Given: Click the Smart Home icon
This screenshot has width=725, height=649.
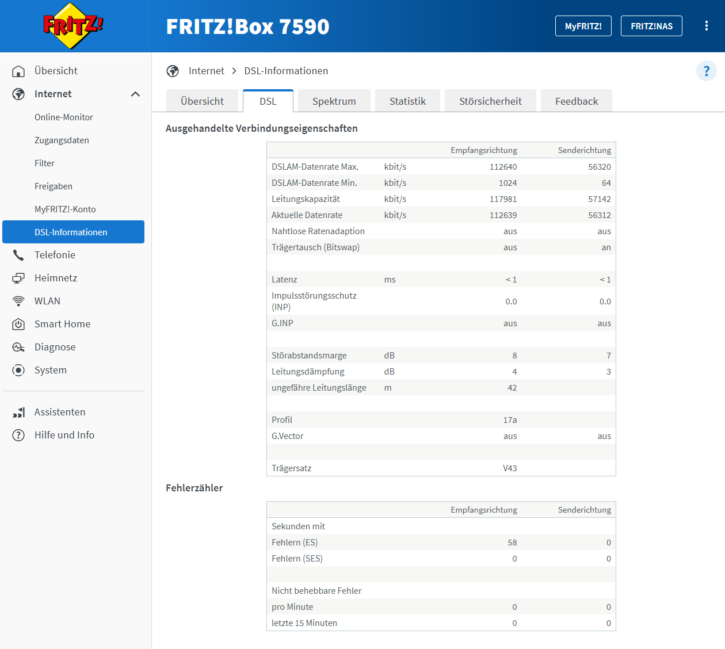Looking at the screenshot, I should point(18,324).
